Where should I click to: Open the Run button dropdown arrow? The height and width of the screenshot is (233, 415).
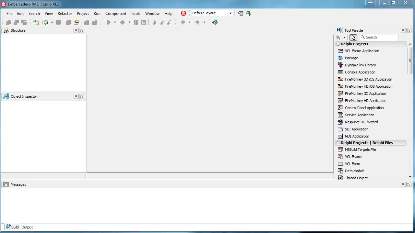coord(115,22)
